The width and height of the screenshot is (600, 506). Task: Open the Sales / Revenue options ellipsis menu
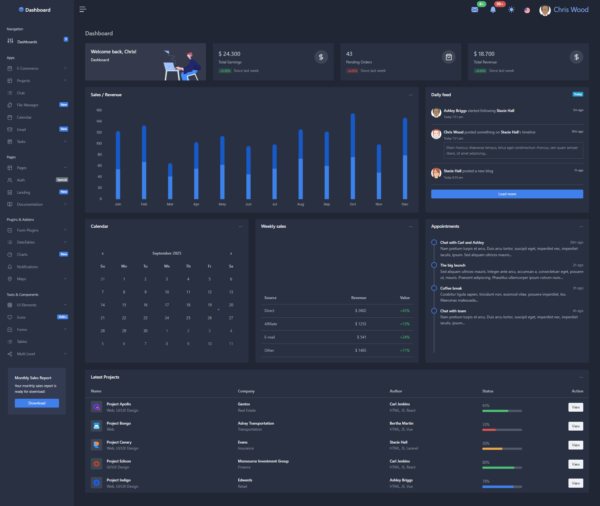point(410,95)
